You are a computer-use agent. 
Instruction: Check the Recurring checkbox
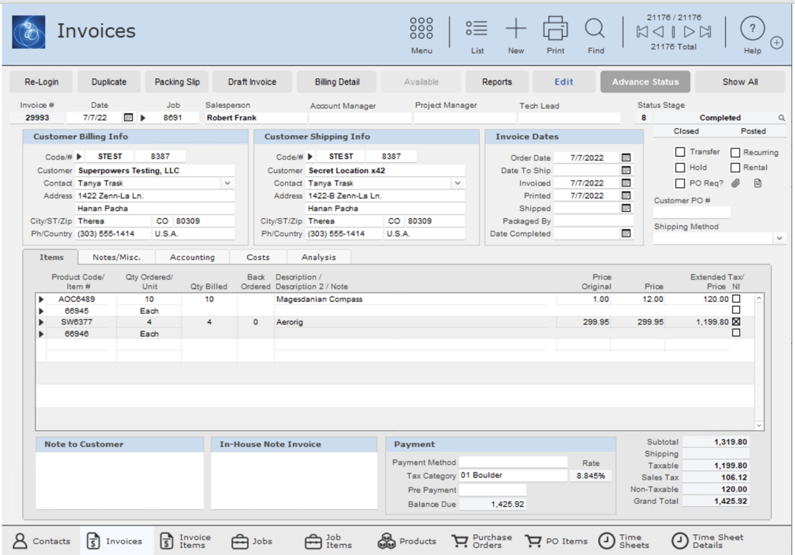point(734,152)
